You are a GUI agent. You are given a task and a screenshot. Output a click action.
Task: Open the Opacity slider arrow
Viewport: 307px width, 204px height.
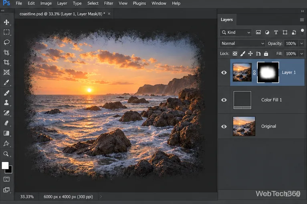click(x=302, y=43)
